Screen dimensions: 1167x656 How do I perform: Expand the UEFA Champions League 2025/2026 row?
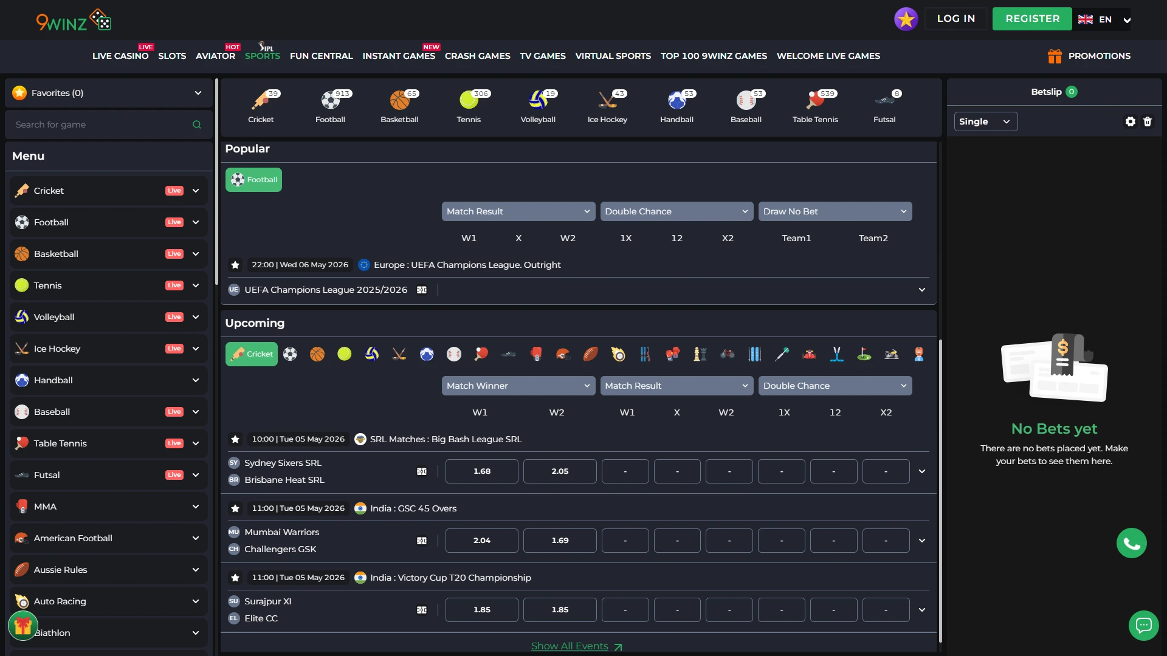point(922,290)
